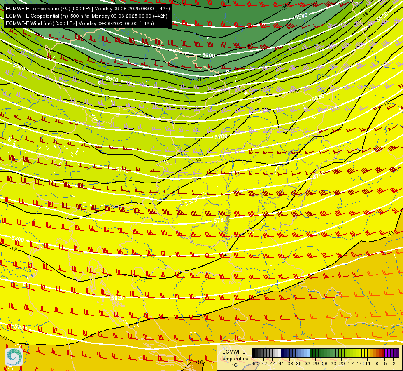
Task: Click the -8 legend scale value
Action: point(376,364)
